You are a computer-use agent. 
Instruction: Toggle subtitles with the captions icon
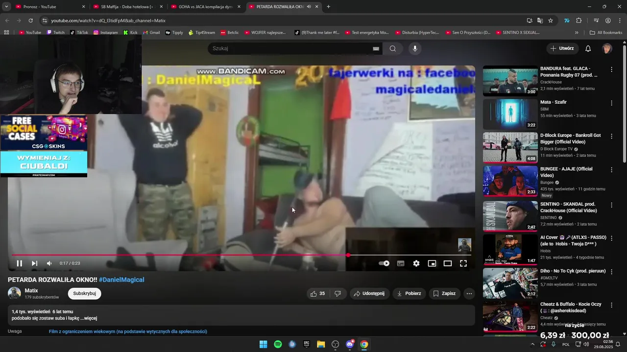401,263
